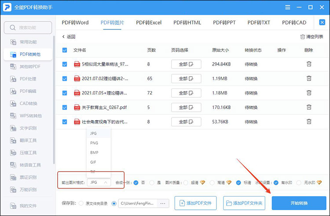Viewport: 330px width, 216px height.
Task: Open 转语音工具 in the sidebar
Action: point(28,165)
